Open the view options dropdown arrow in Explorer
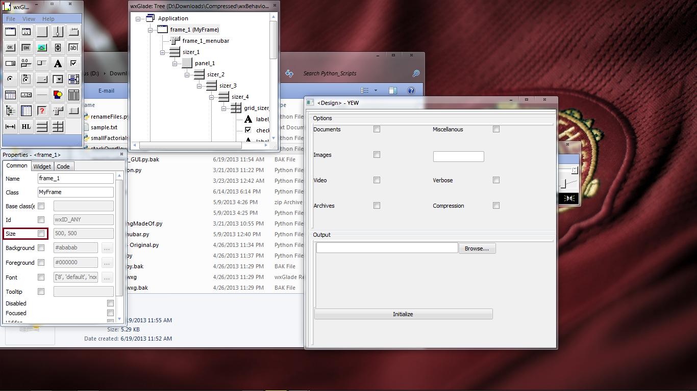Screen dimensions: 697x391 point(376,91)
